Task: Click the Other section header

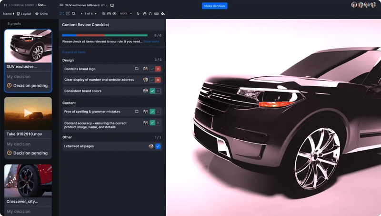Action: click(x=67, y=137)
